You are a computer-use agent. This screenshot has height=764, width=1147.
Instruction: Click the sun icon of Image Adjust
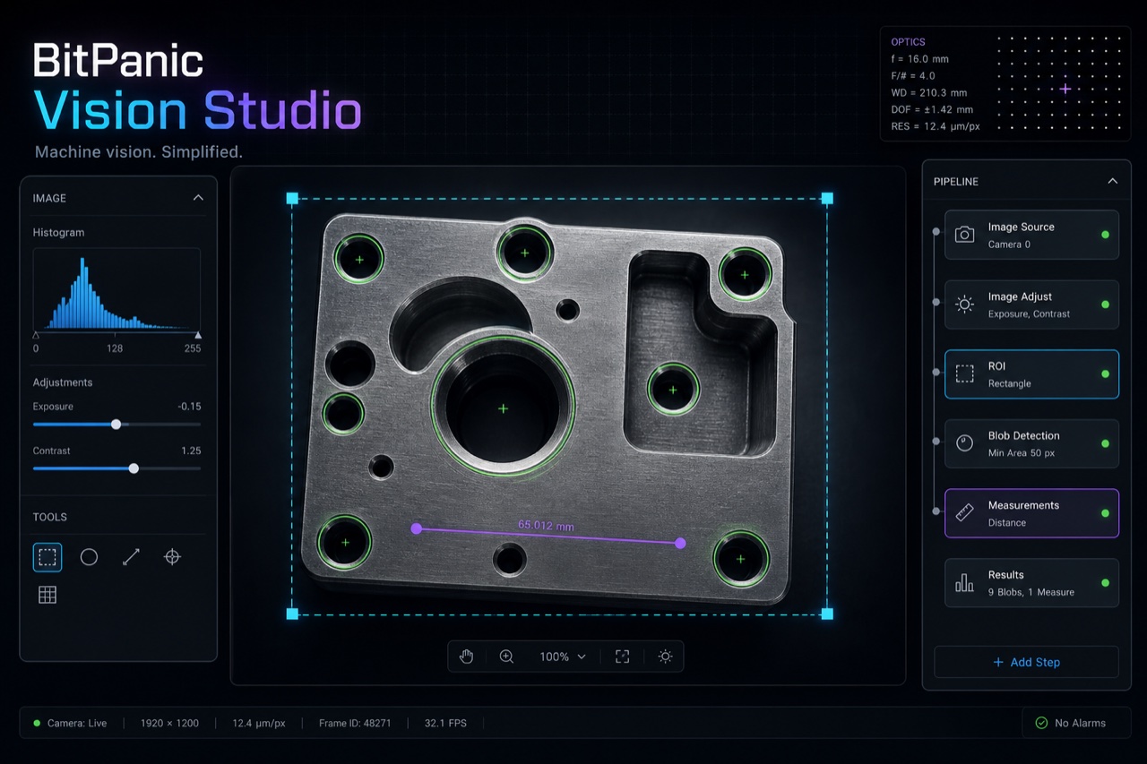coord(964,305)
